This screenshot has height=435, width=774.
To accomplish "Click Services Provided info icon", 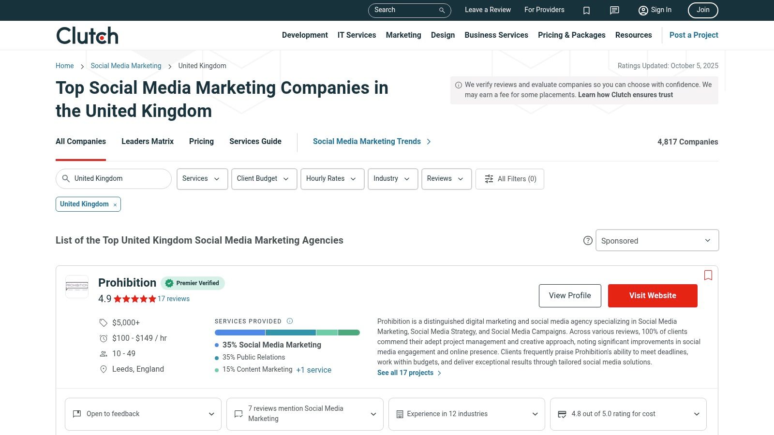I will (x=290, y=321).
